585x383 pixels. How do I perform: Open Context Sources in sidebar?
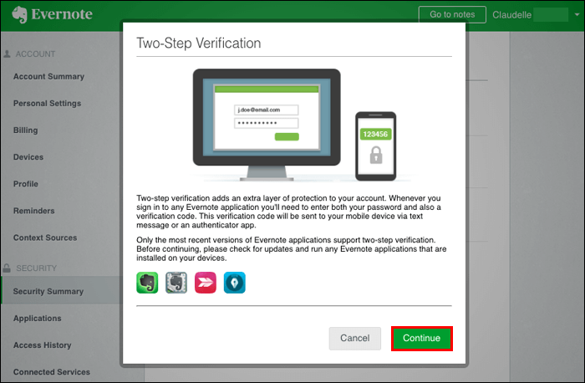pos(45,237)
